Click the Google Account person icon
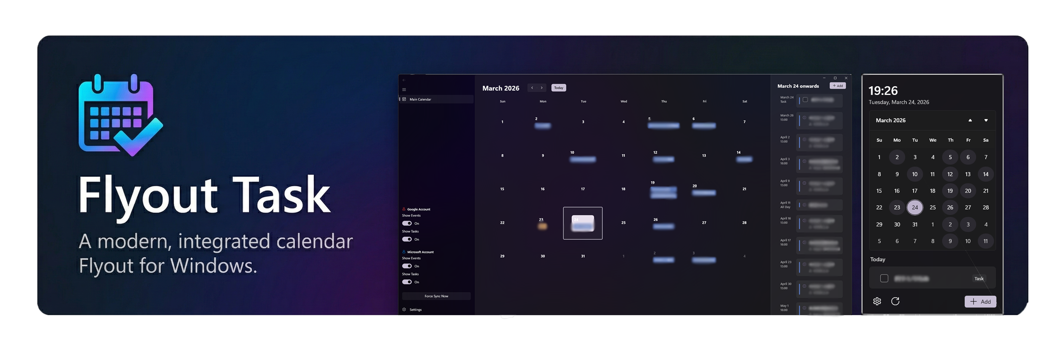Screen dimensions: 1061x350 coord(403,209)
